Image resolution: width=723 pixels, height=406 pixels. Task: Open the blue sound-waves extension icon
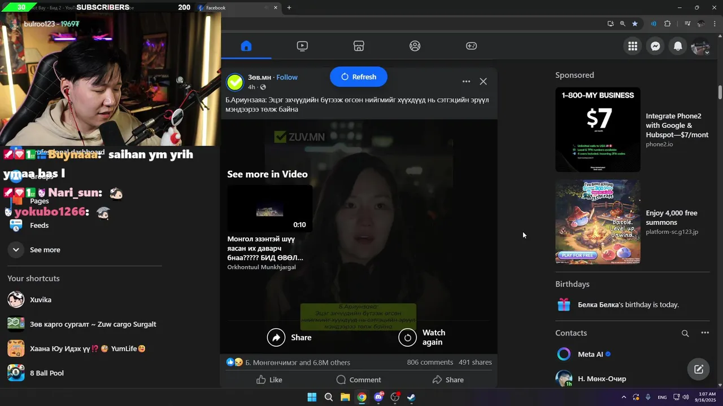[654, 24]
